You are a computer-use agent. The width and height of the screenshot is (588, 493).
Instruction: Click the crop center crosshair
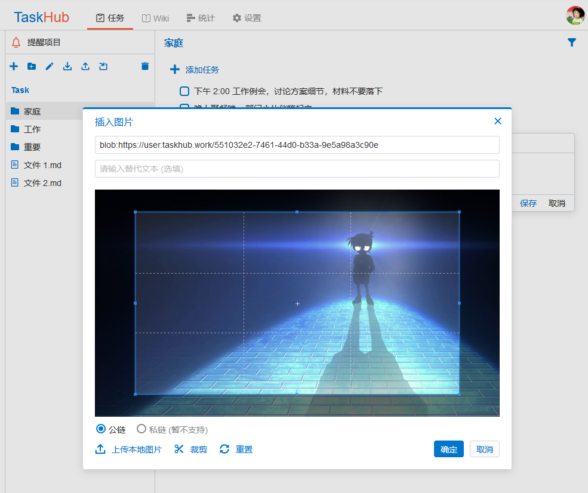pyautogui.click(x=297, y=303)
